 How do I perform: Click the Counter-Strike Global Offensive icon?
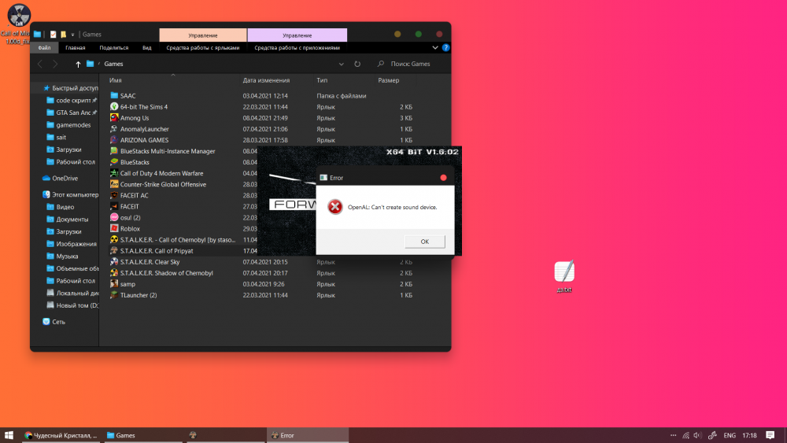pyautogui.click(x=114, y=184)
